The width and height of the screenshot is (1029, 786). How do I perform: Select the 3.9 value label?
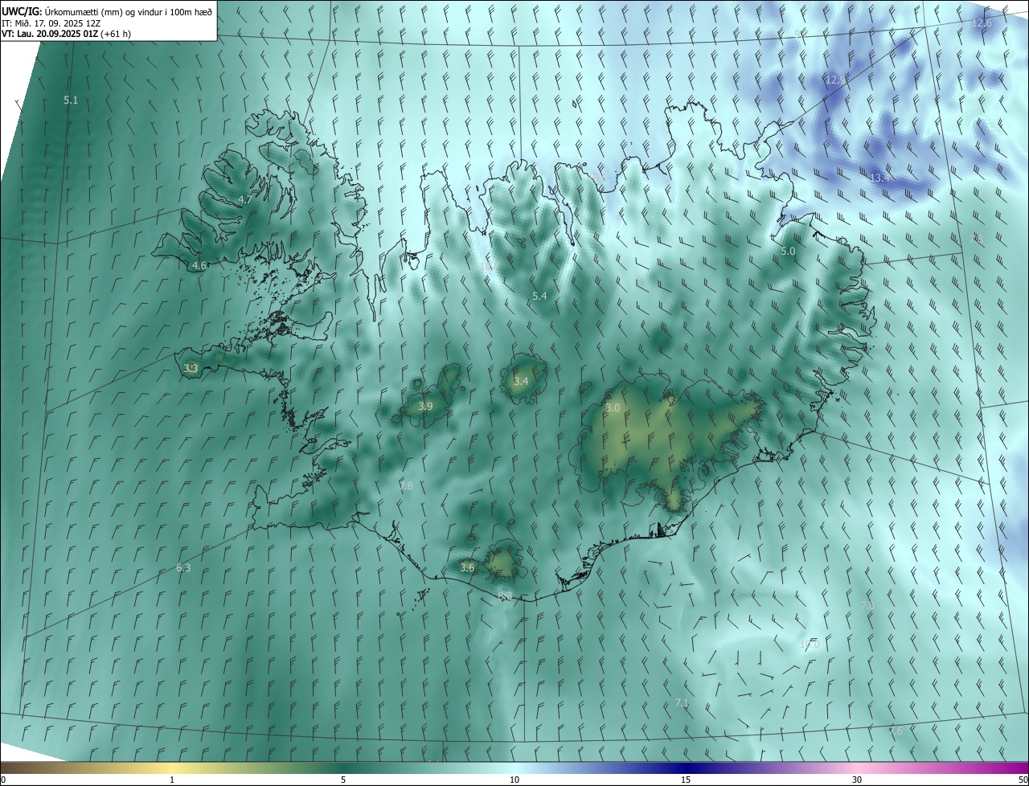coord(425,407)
